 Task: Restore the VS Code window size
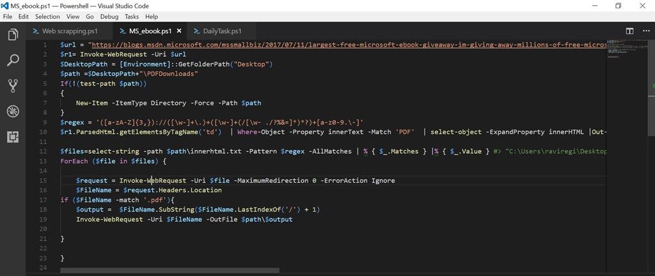coord(618,5)
